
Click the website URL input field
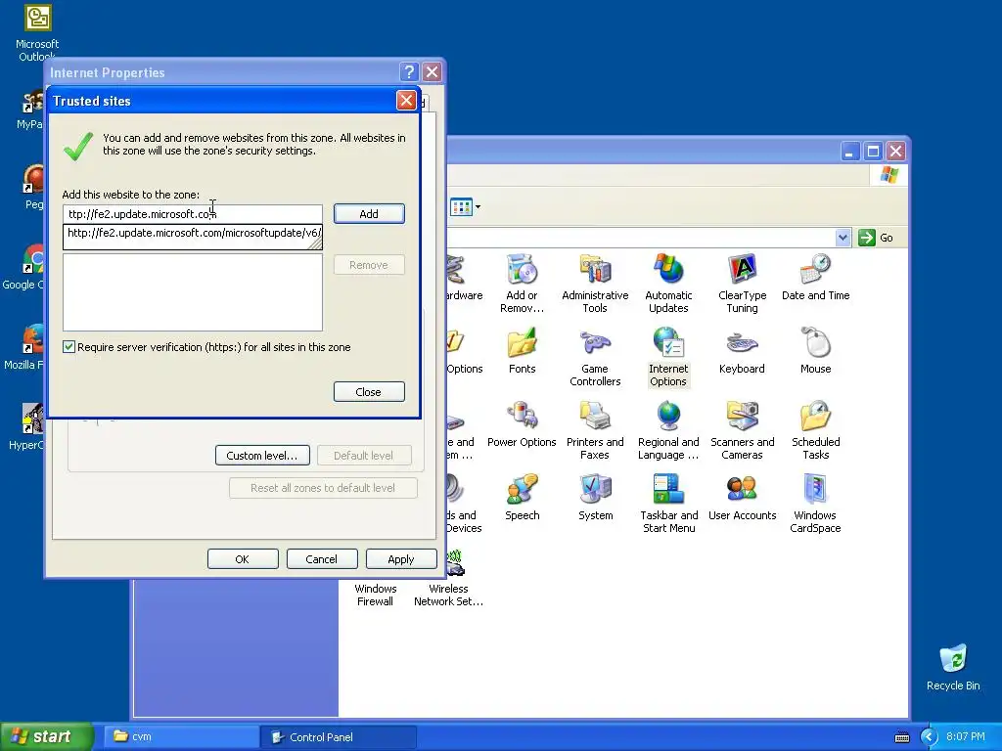click(193, 214)
